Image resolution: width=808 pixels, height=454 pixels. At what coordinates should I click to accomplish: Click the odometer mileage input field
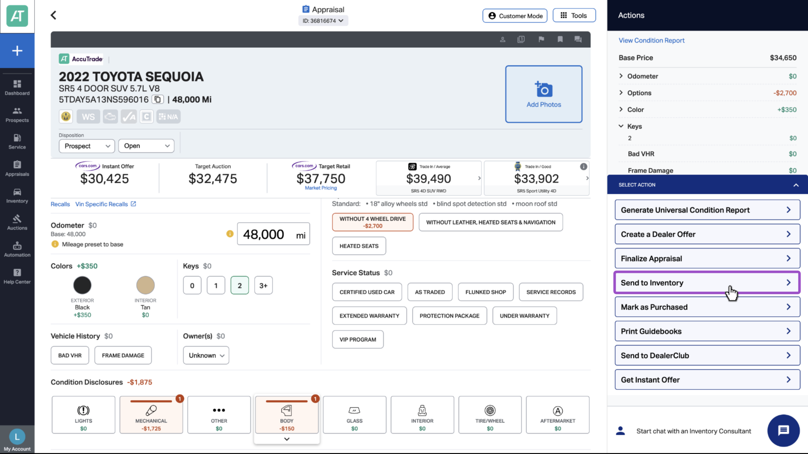pos(273,234)
